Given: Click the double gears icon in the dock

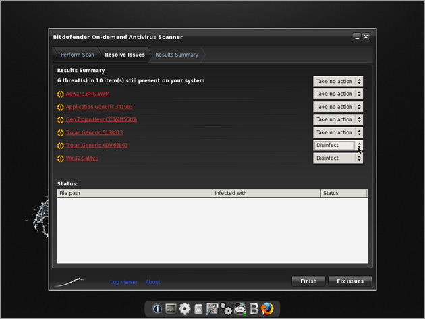Looking at the screenshot, I should click(226, 309).
